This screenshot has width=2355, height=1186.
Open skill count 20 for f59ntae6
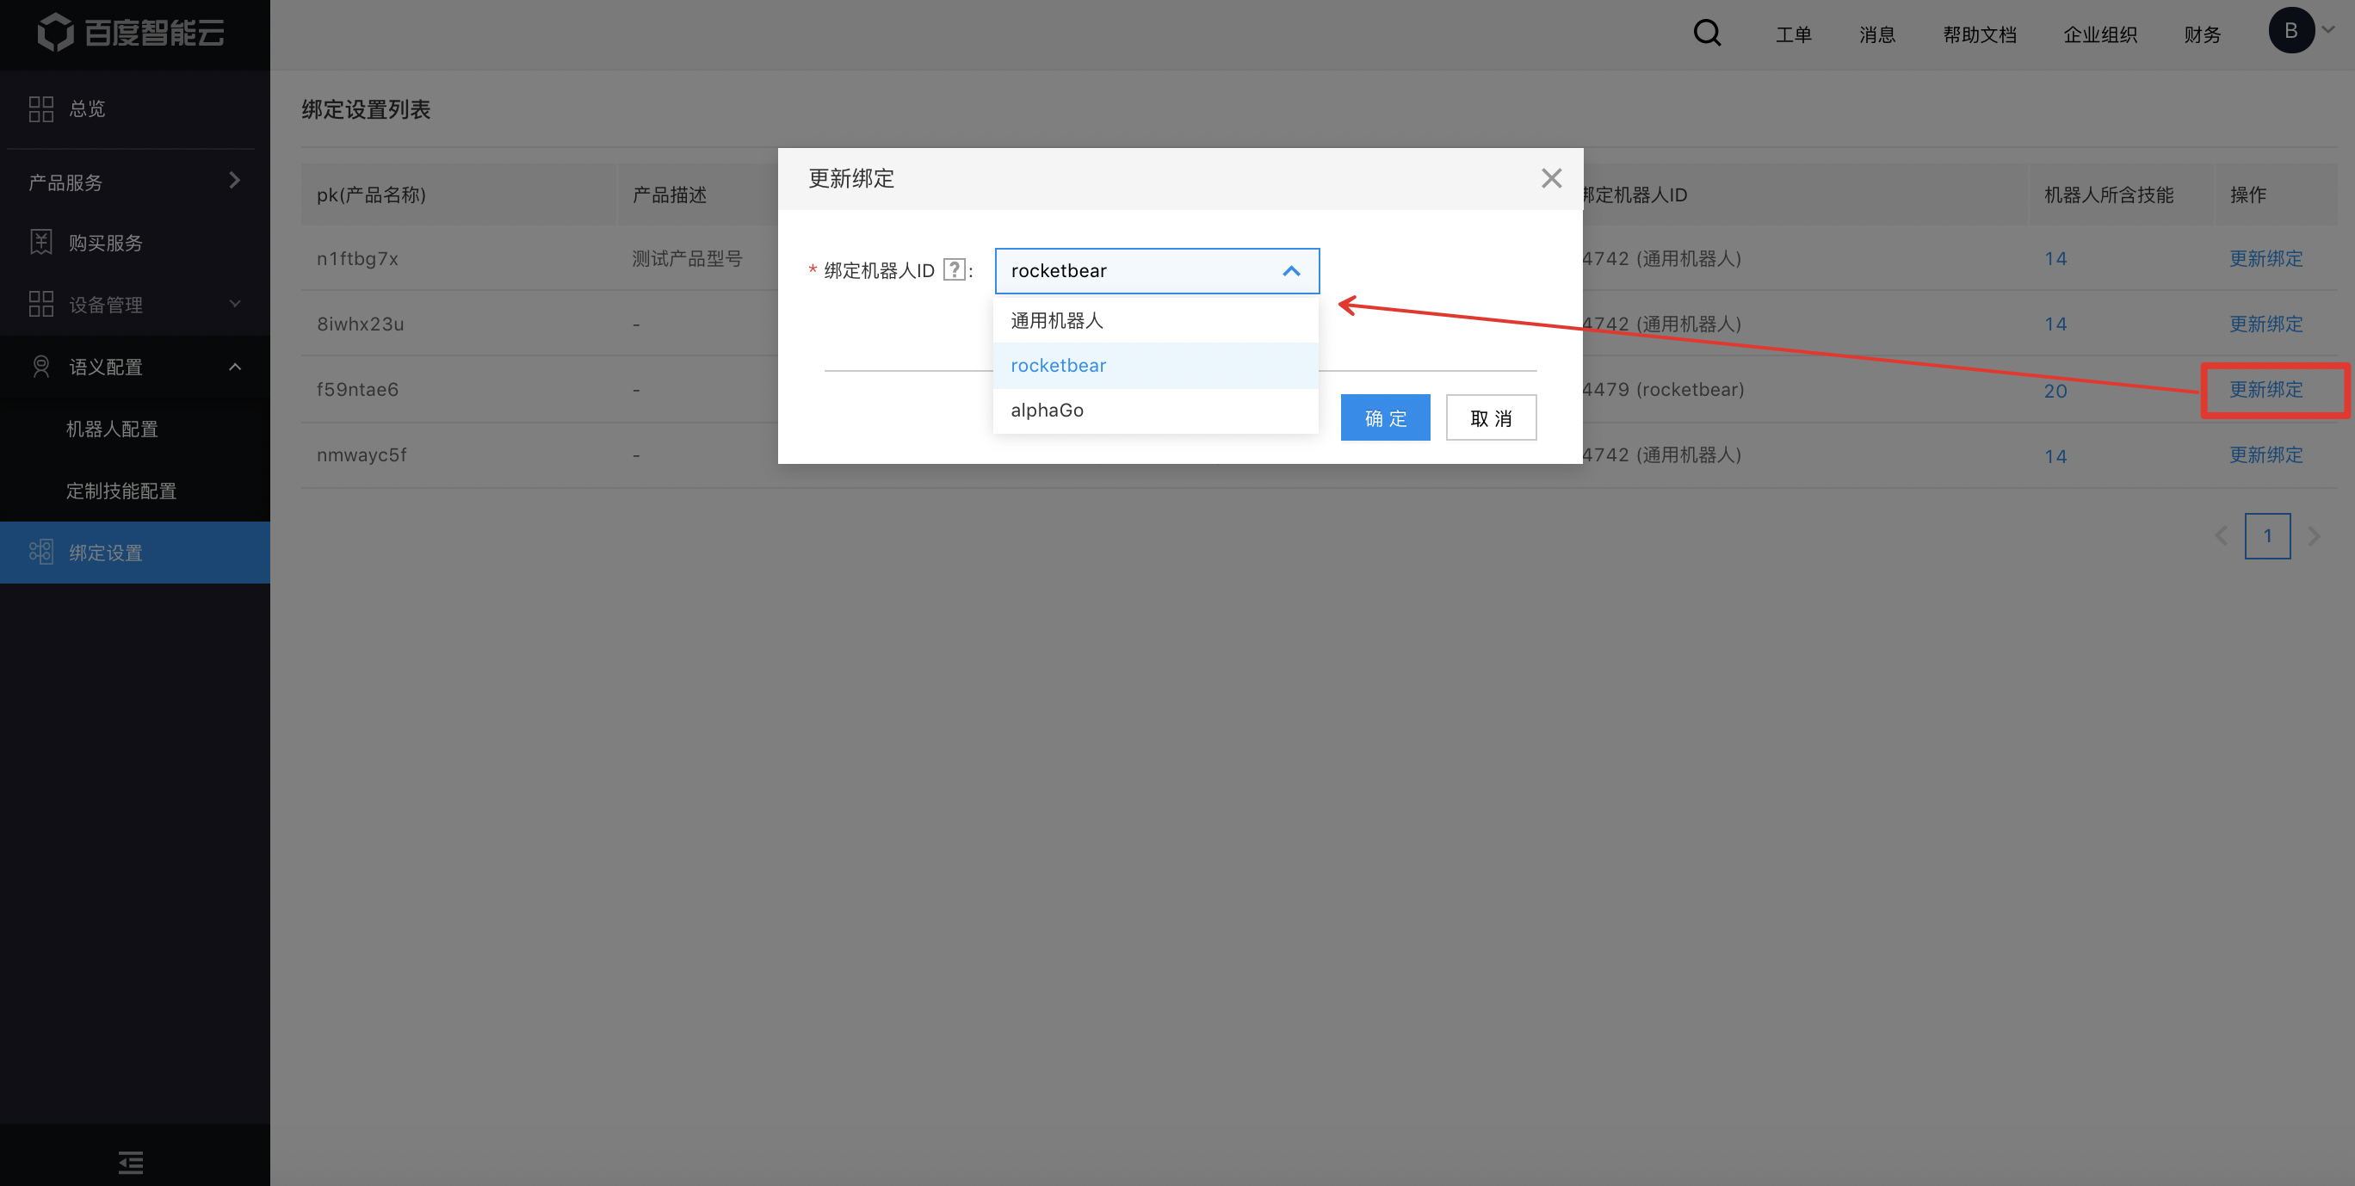tap(2055, 391)
